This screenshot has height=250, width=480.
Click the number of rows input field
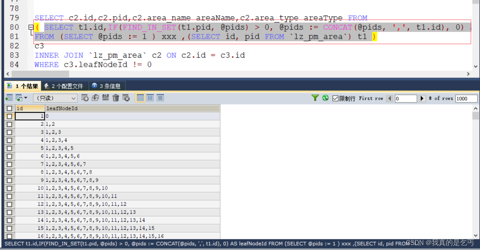click(466, 99)
